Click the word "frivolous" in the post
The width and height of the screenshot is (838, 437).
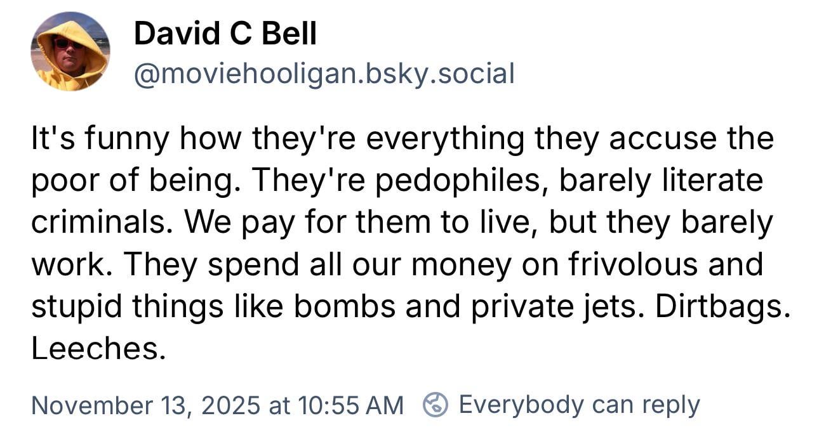(x=616, y=264)
